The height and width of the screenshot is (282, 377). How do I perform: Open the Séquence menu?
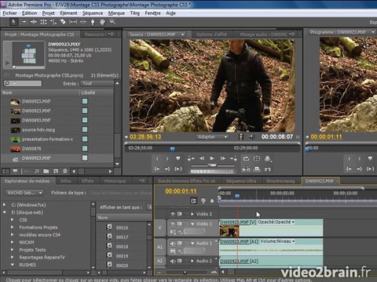tap(93, 13)
